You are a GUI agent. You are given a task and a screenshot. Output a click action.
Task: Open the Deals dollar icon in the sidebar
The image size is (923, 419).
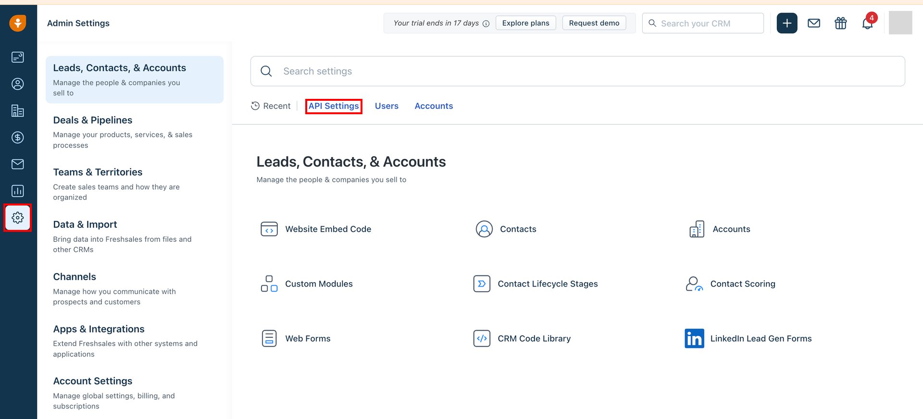pos(18,138)
